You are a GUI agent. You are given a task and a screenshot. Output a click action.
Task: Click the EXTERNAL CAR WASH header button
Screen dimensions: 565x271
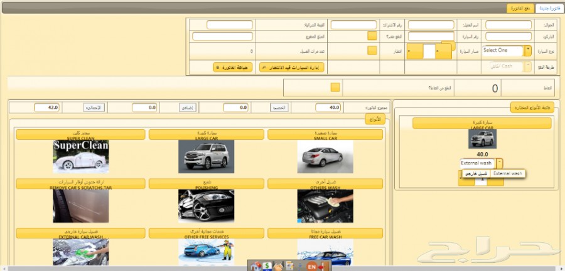coord(81,233)
